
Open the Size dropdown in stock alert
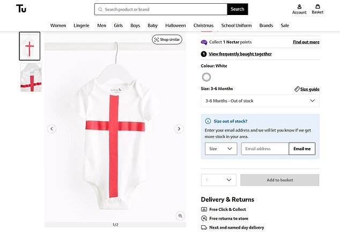coord(221,149)
